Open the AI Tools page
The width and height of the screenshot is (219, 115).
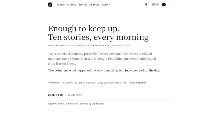pyautogui.click(x=94, y=5)
